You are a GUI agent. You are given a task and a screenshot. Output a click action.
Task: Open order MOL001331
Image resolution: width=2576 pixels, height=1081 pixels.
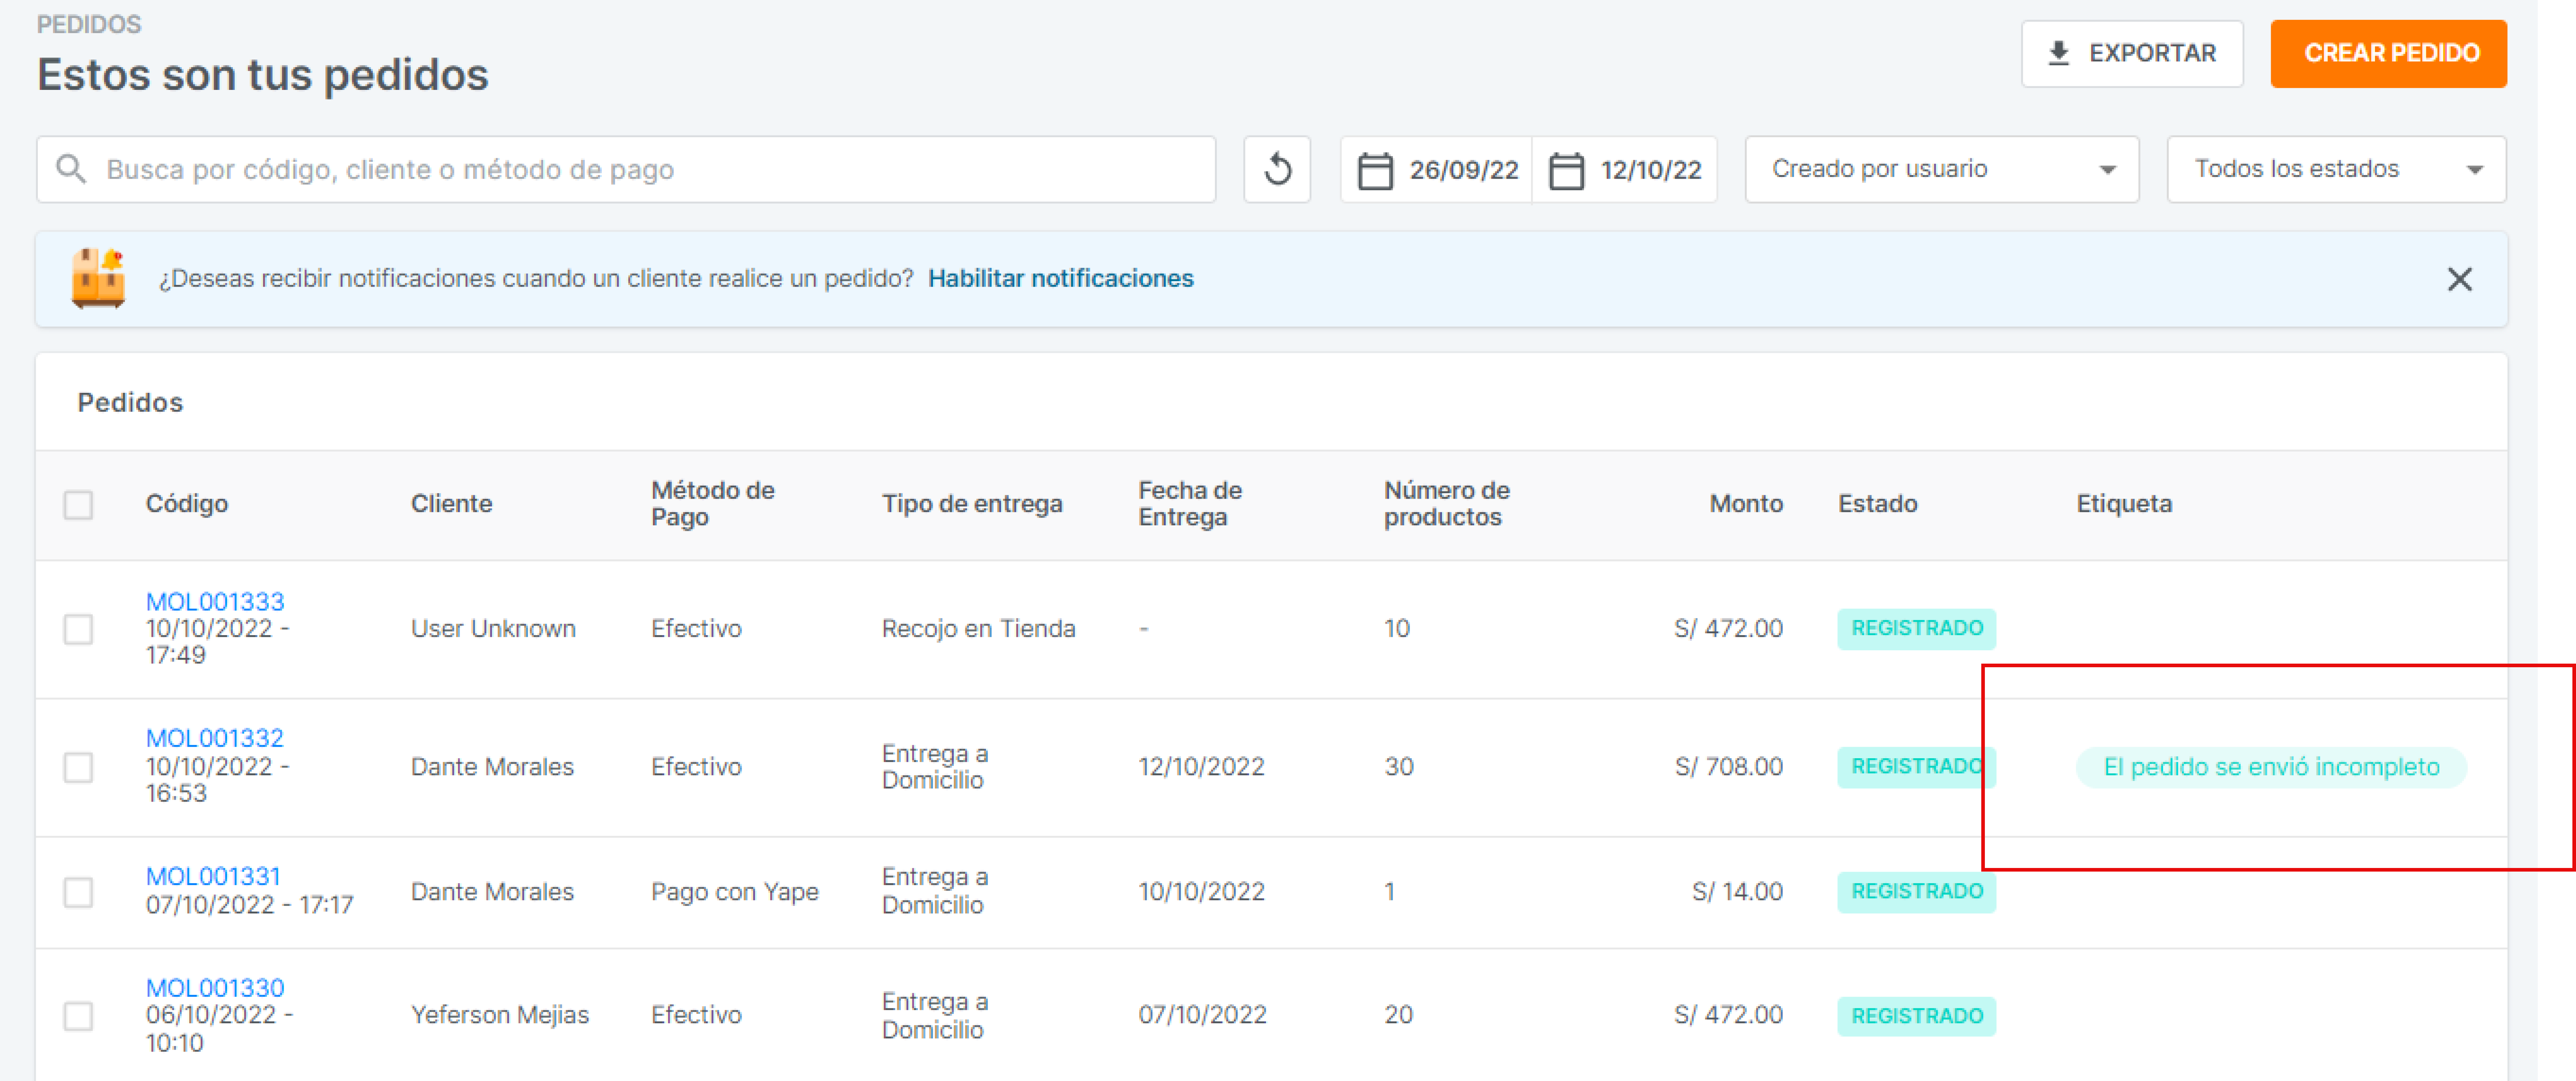click(213, 876)
